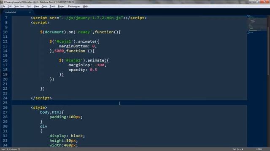The width and height of the screenshot is (270, 151).
Task: Open the File menu
Action: (x=3, y=6)
